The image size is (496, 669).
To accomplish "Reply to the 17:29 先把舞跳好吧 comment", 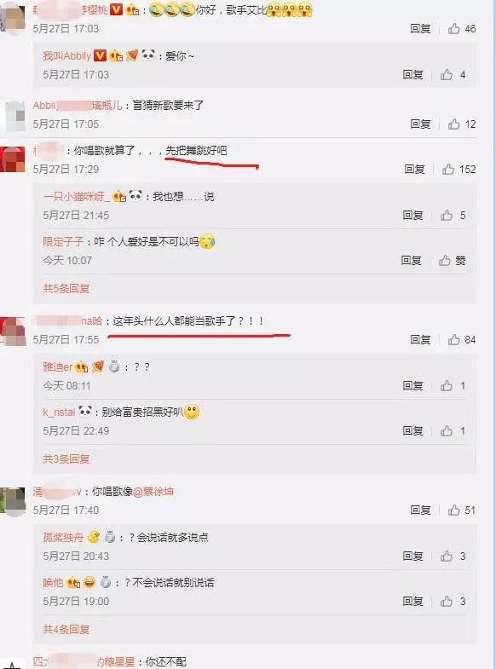I will [414, 170].
